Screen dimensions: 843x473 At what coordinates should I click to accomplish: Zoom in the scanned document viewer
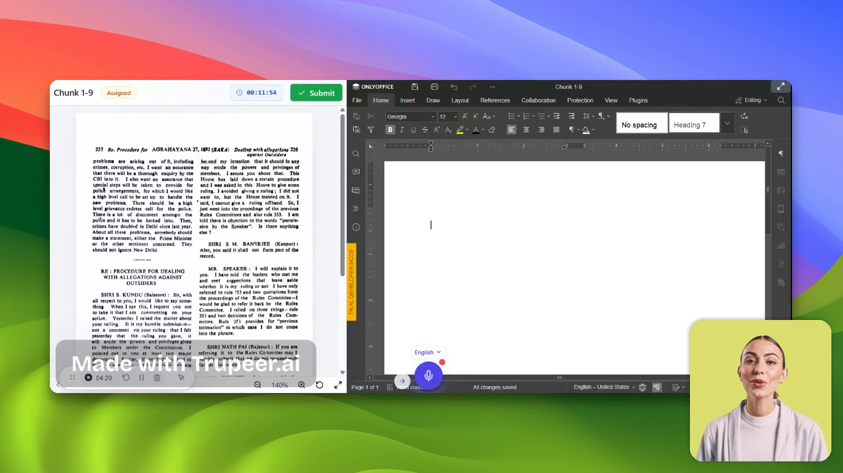click(301, 385)
